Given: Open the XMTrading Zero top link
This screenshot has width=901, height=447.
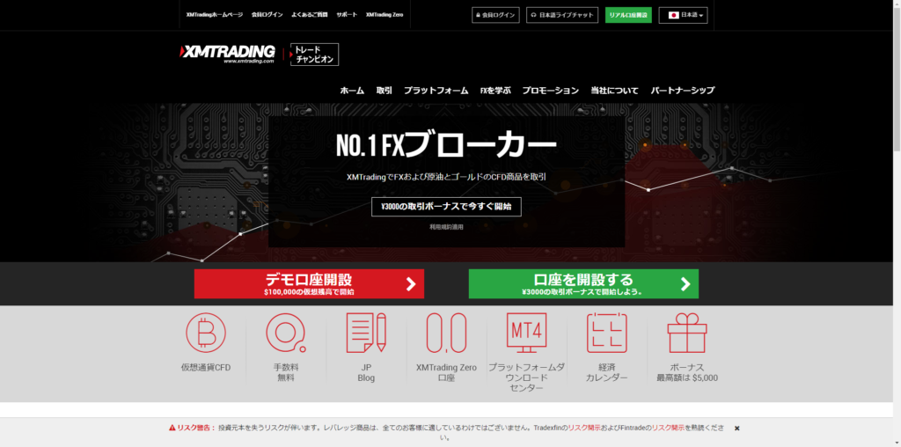Looking at the screenshot, I should click(385, 15).
